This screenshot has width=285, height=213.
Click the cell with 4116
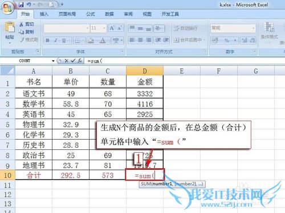point(145,104)
